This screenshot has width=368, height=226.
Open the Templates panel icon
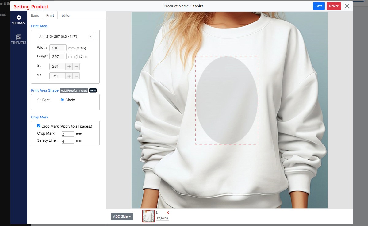pos(18,39)
